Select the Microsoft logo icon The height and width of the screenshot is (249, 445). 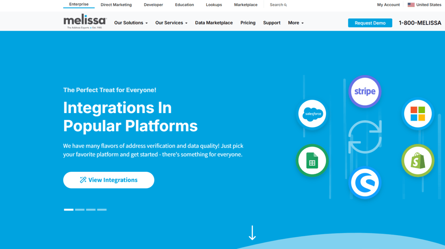pyautogui.click(x=417, y=114)
